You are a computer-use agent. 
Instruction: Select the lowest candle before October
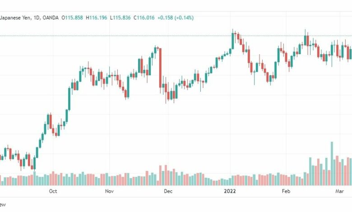point(32,168)
